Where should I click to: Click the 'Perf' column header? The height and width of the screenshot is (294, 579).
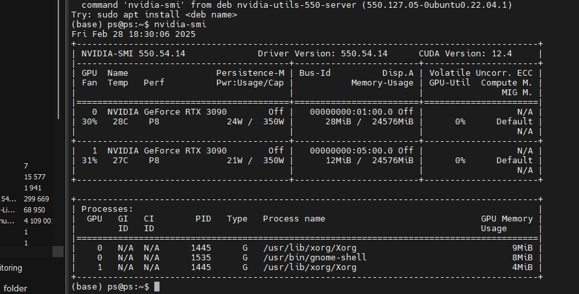(154, 83)
